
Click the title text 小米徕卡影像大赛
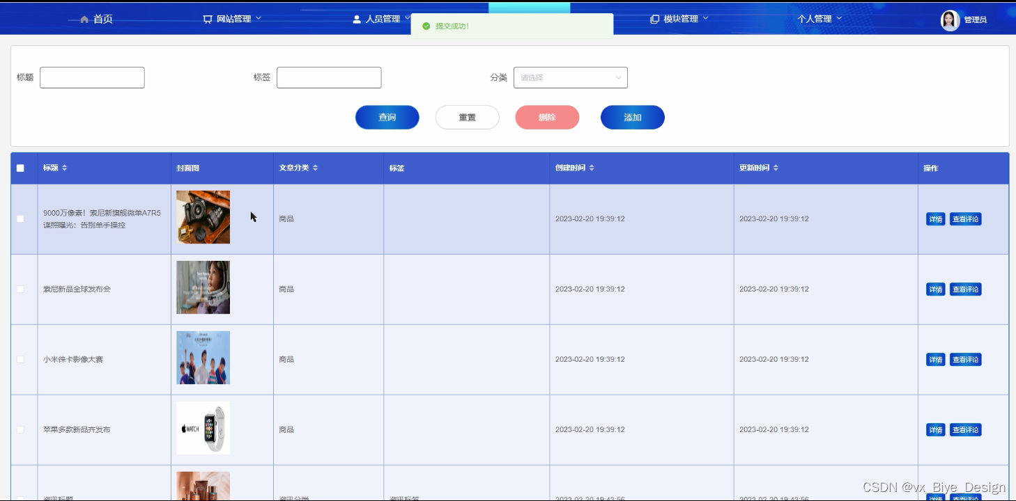[x=73, y=359]
